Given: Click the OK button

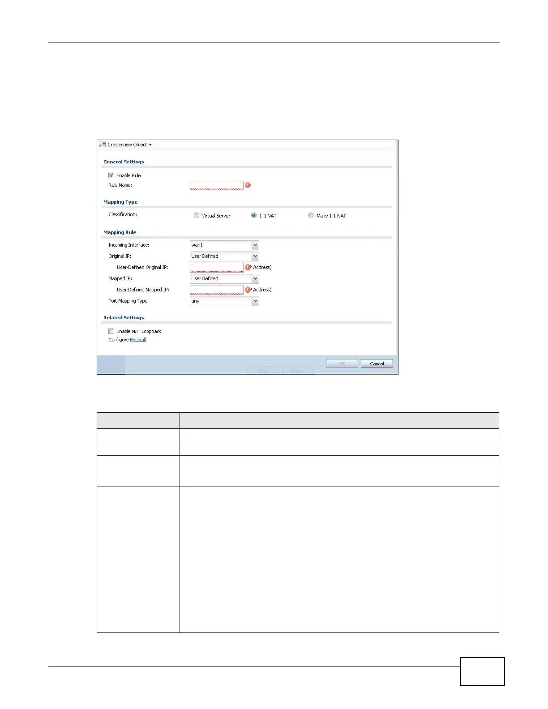Looking at the screenshot, I should [x=342, y=363].
